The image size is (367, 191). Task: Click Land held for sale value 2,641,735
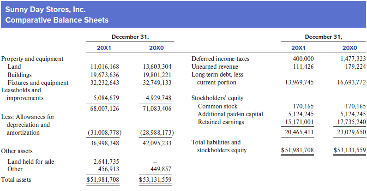click(106, 161)
